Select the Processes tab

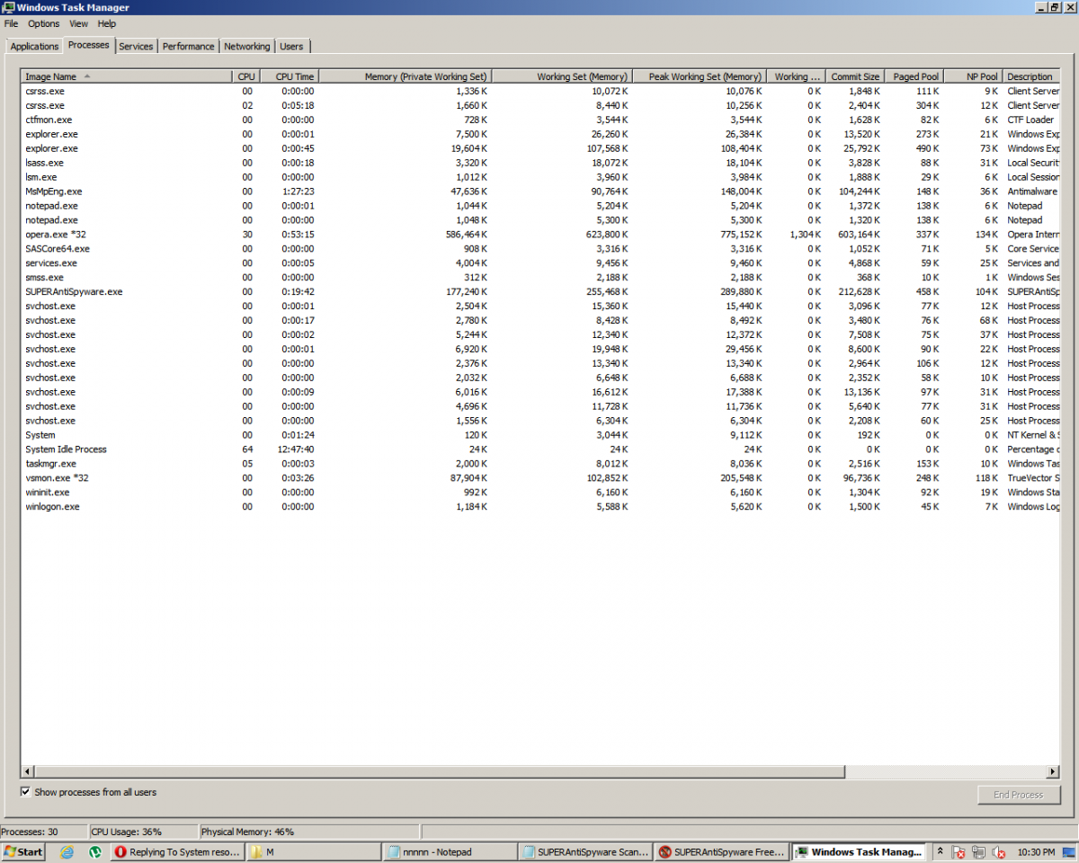pyautogui.click(x=88, y=45)
